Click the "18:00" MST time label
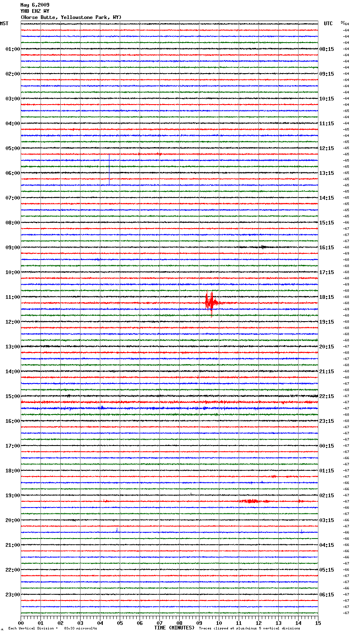This screenshot has width=351, height=634. 13,471
